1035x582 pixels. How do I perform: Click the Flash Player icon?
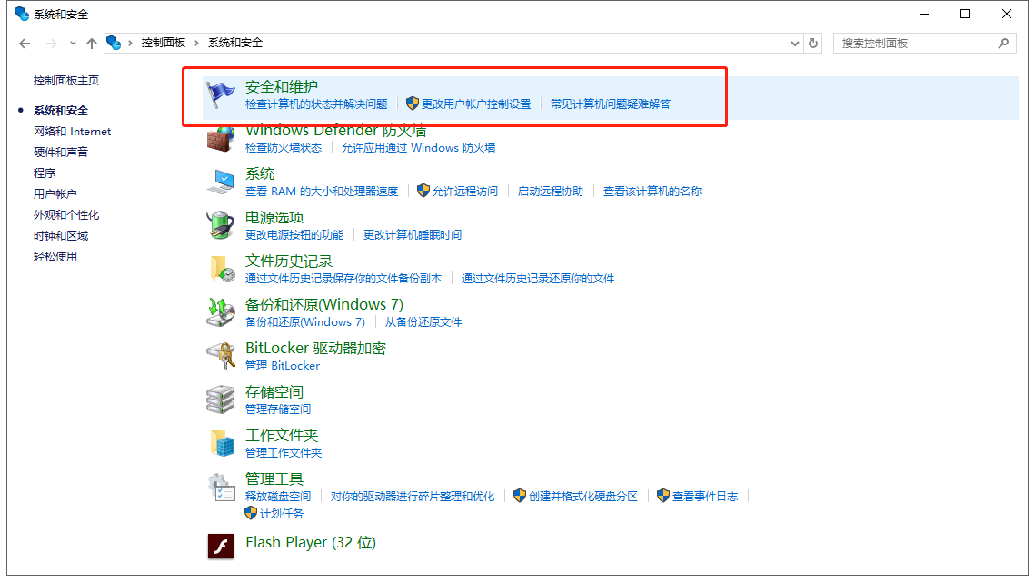point(220,547)
